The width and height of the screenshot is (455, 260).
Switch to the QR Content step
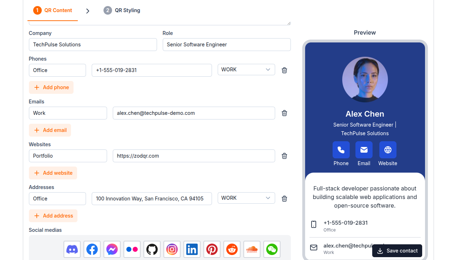pyautogui.click(x=53, y=10)
